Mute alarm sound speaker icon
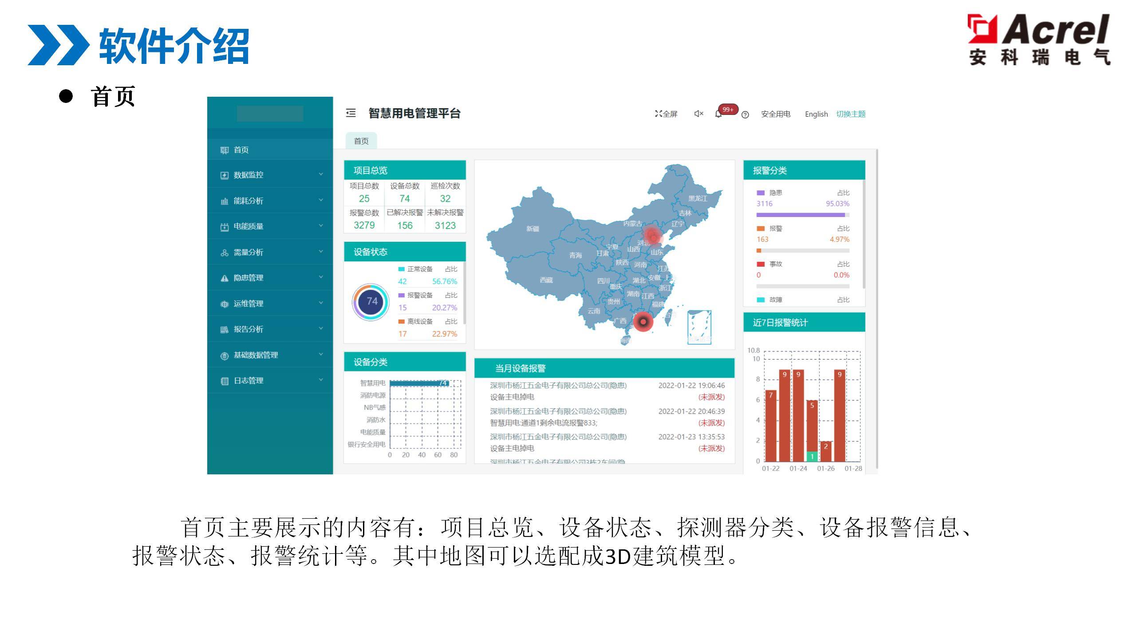The width and height of the screenshot is (1136, 639). tap(698, 114)
